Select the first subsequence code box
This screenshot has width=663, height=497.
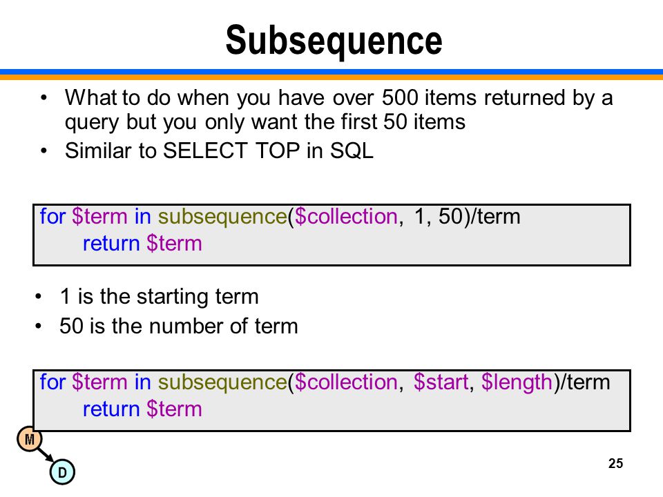332,235
